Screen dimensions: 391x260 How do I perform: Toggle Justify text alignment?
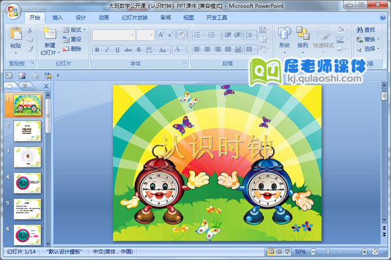227,49
